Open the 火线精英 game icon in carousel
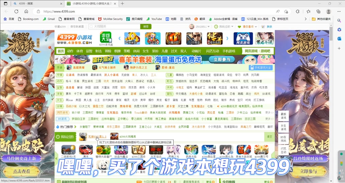Screen dimensions: 345x183 (x=194, y=38)
